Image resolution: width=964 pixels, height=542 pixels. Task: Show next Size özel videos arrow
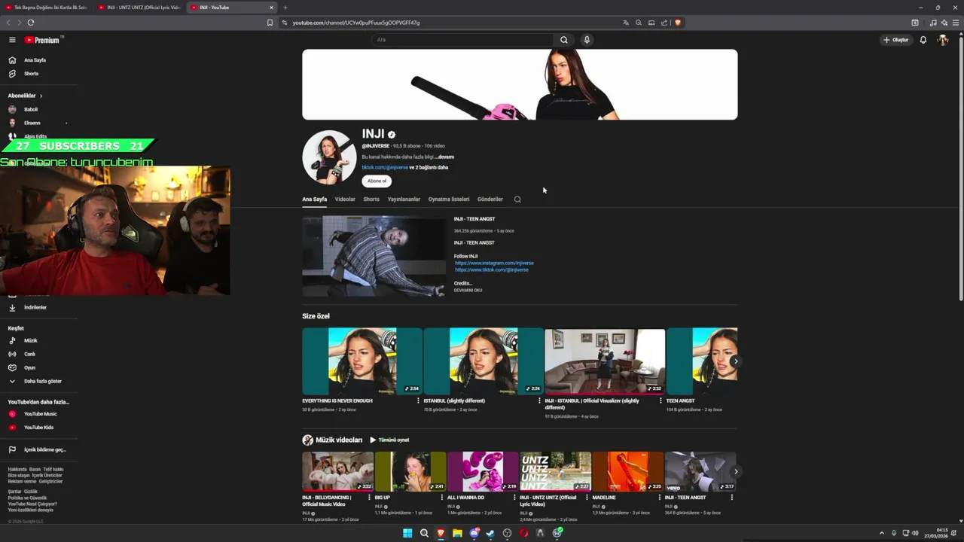pyautogui.click(x=735, y=361)
